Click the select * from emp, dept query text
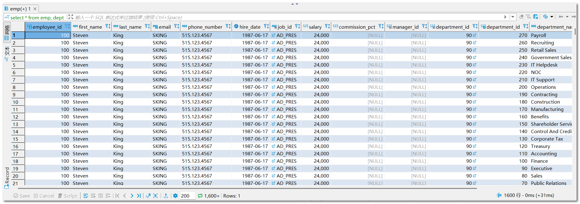 click(37, 18)
